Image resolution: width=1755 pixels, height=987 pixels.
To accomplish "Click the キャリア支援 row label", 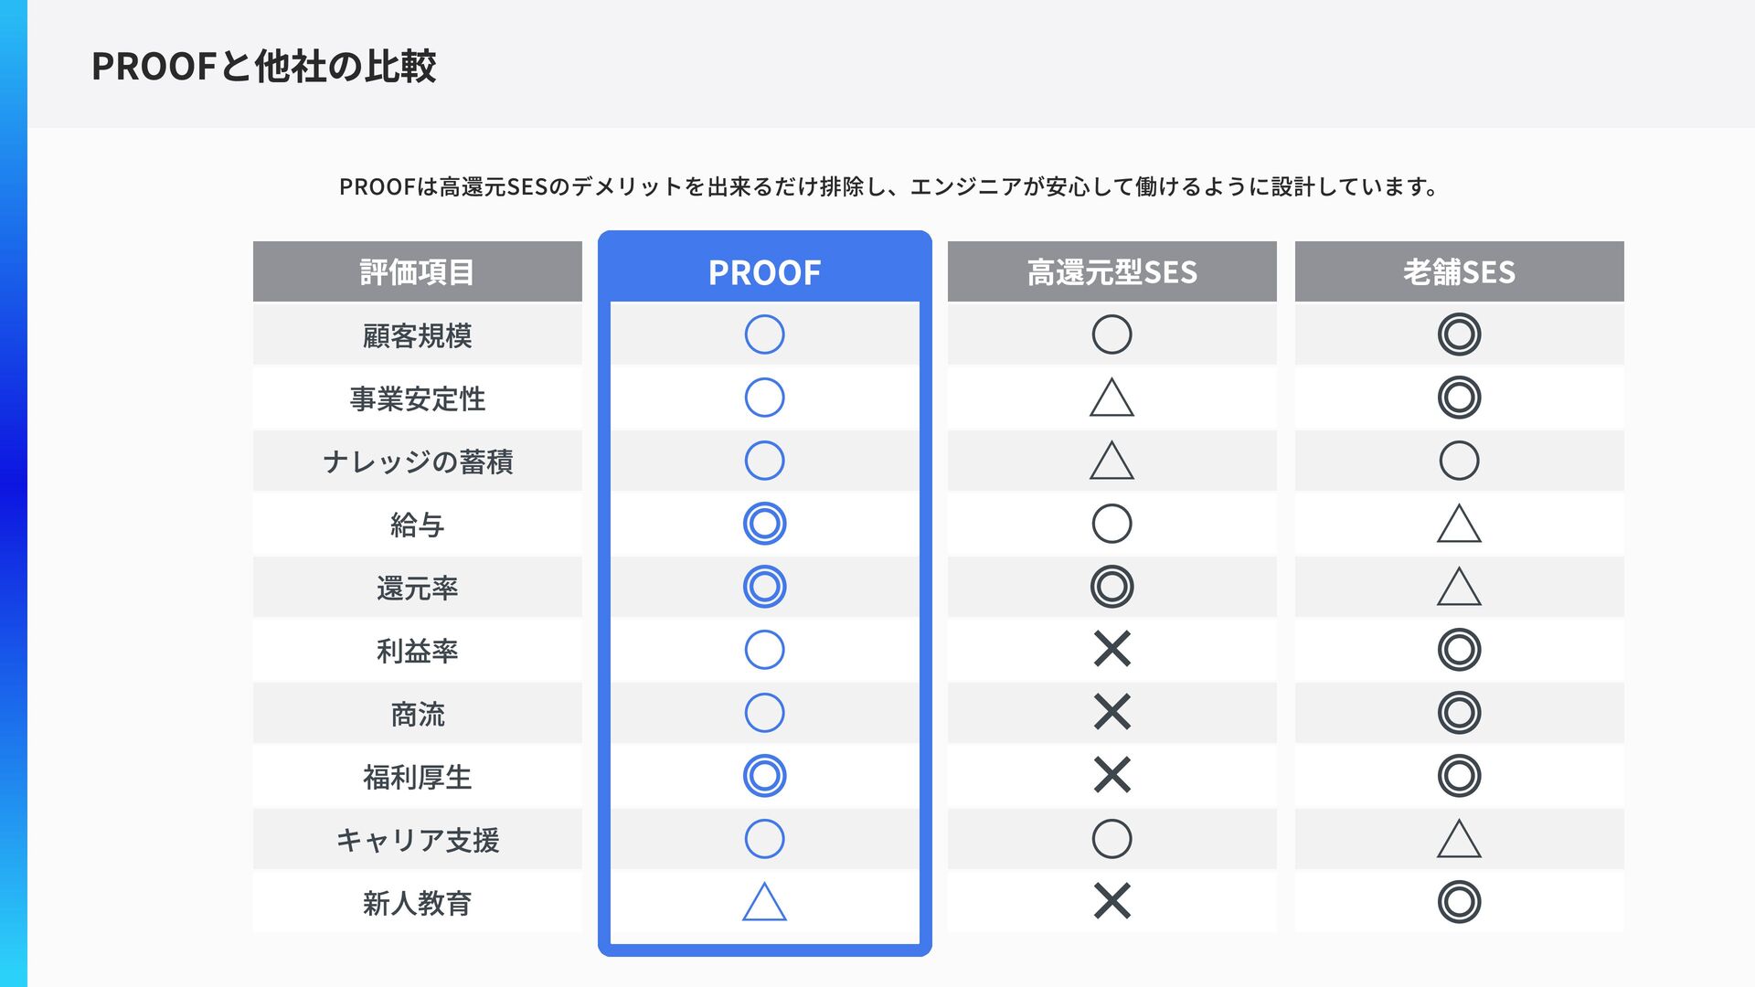I will pos(417,840).
